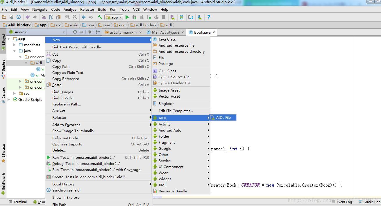Click the SDK Manager download icon

point(200,17)
